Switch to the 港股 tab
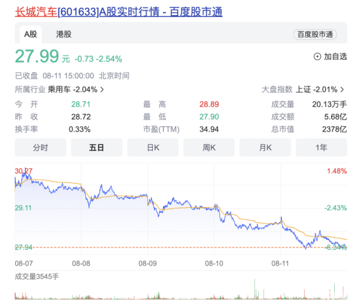The image size is (362, 306). 63,34
